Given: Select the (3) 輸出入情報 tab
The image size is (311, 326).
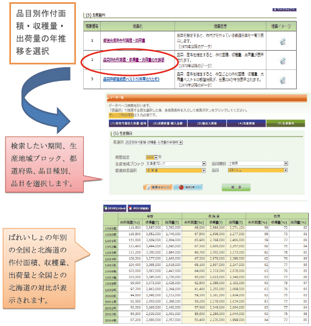Looking at the screenshot, I should (x=207, y=123).
